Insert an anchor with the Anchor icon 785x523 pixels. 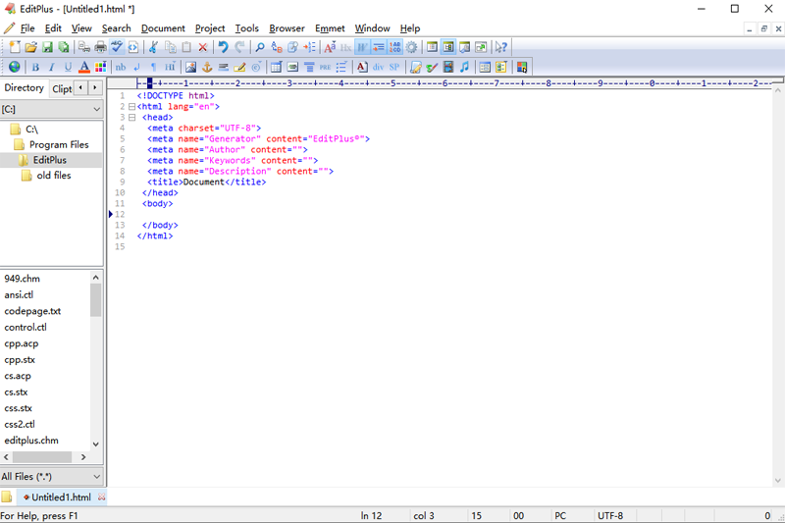pos(207,68)
